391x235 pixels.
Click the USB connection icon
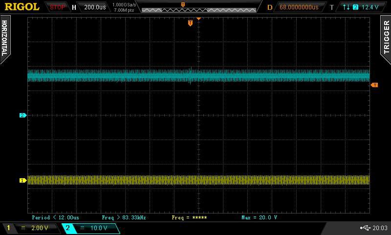tap(365, 228)
